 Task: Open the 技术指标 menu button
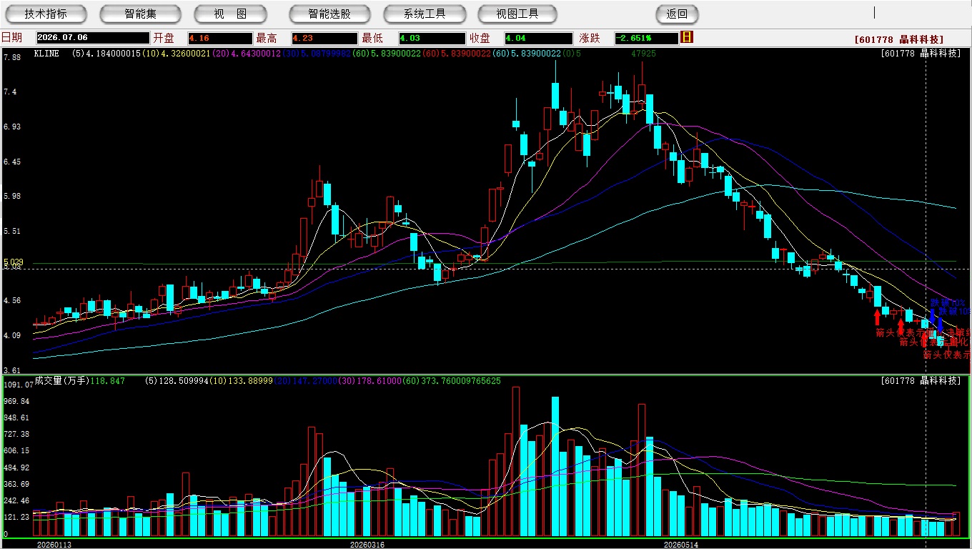coord(46,14)
